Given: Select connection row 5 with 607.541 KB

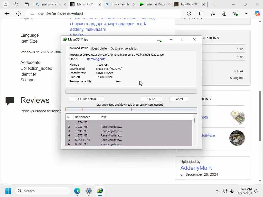Looking at the screenshot, I should [129, 140].
